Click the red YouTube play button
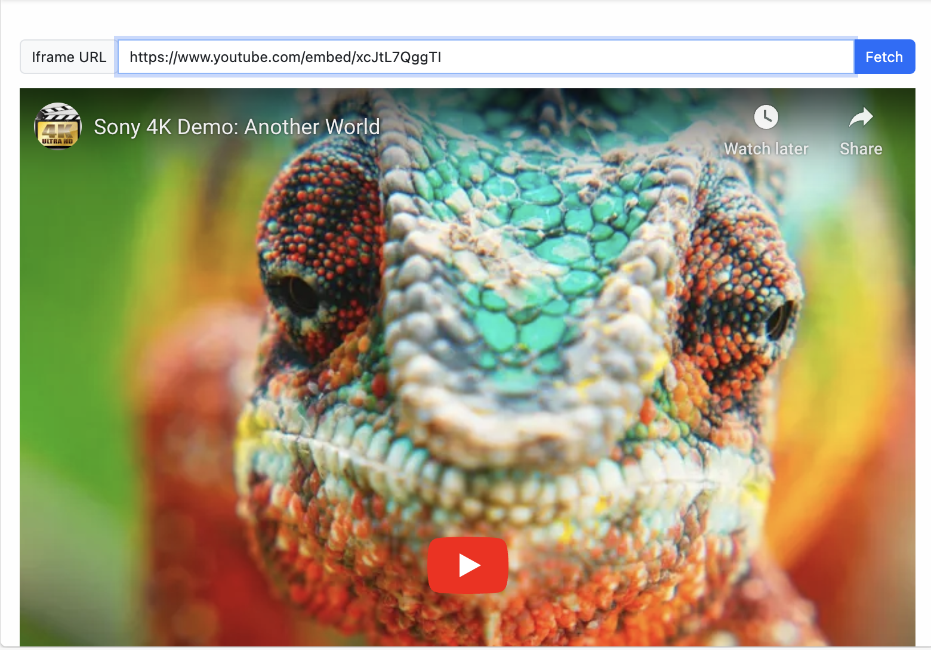Viewport: 931px width, 650px height. click(467, 565)
